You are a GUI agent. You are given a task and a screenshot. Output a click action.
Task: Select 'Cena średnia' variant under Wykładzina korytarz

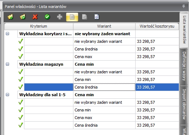point(104,49)
